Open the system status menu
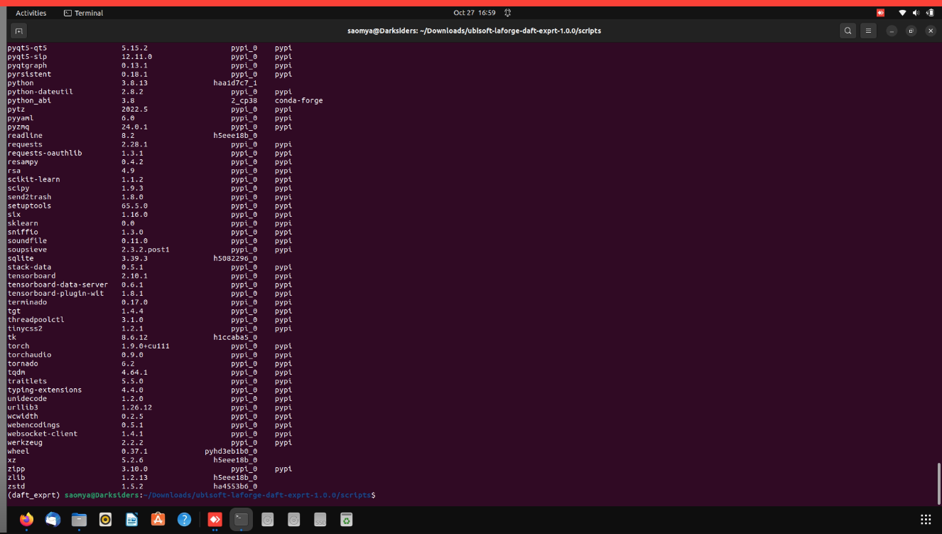Screen dimensions: 942x534 (x=916, y=12)
